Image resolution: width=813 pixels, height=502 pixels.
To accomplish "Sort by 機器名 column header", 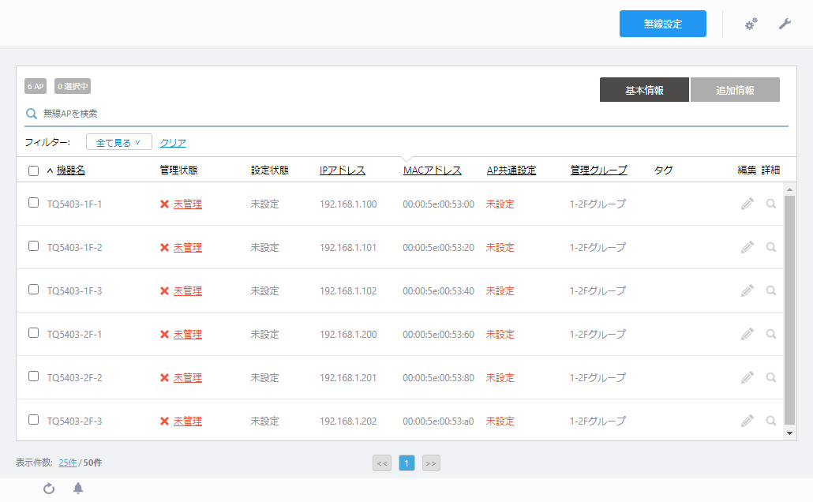I will [70, 170].
